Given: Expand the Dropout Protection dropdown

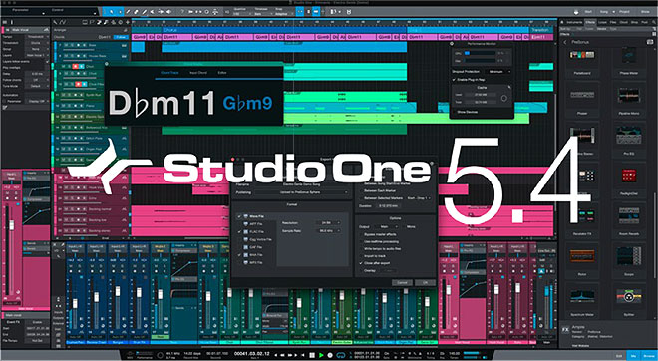Looking at the screenshot, I should 498,72.
